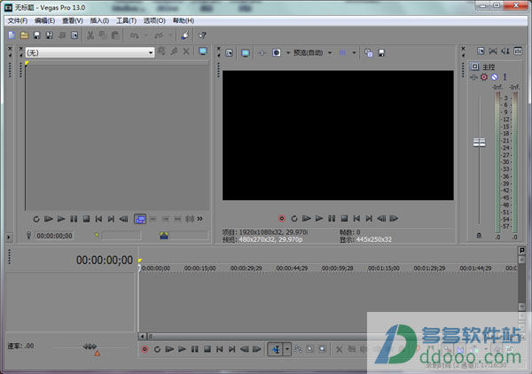The image size is (532, 374).
Task: Open the Undo history dropdown arrow
Action: 146,35
